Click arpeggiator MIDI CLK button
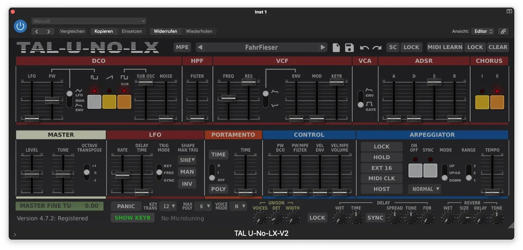Screen dimensions: 523x250 coord(382,178)
